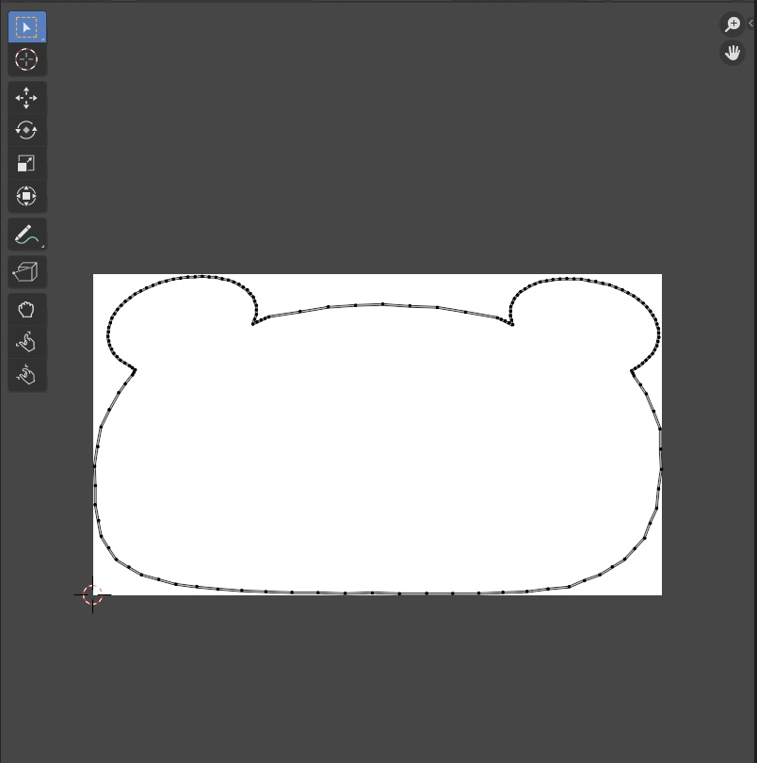This screenshot has height=763, width=757.
Task: Select the Rip Region cube tool
Action: point(26,272)
